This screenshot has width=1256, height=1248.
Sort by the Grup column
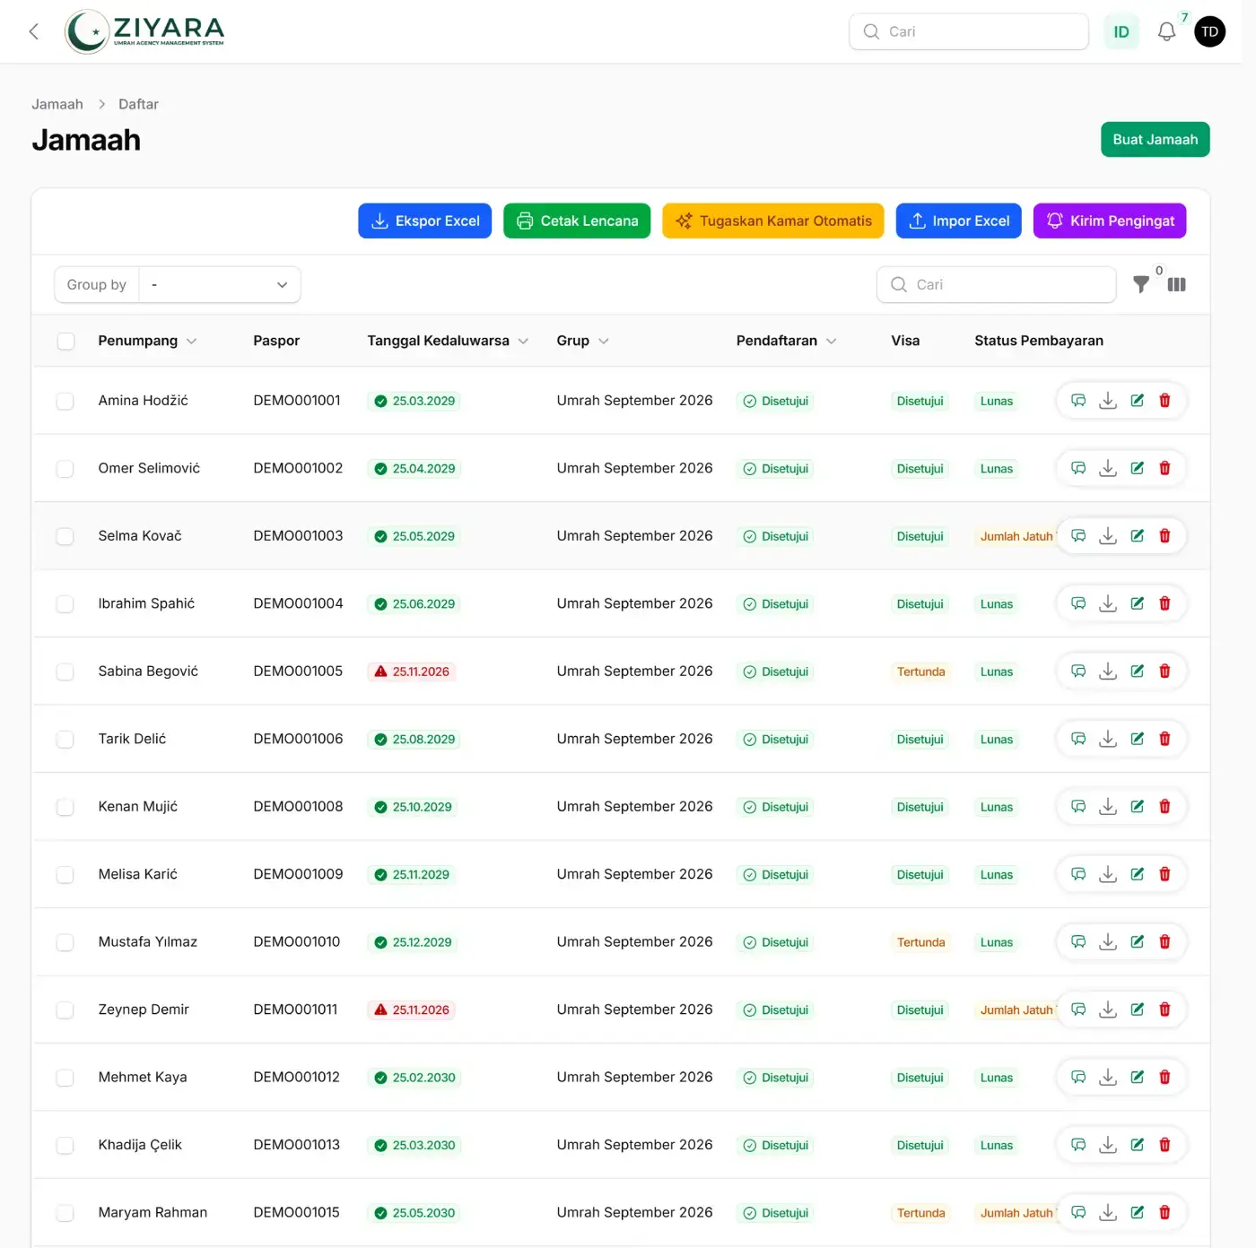[582, 341]
